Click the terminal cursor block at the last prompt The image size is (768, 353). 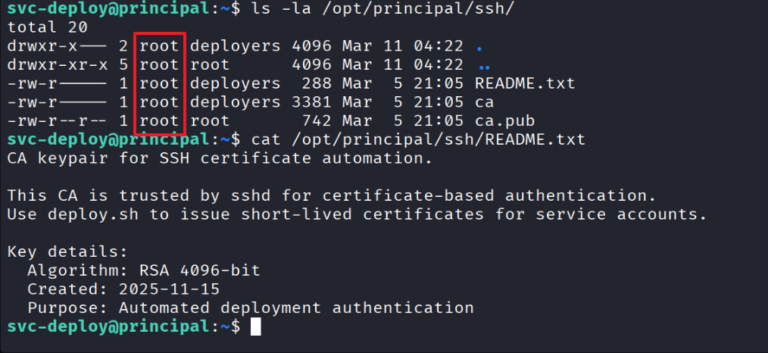256,326
